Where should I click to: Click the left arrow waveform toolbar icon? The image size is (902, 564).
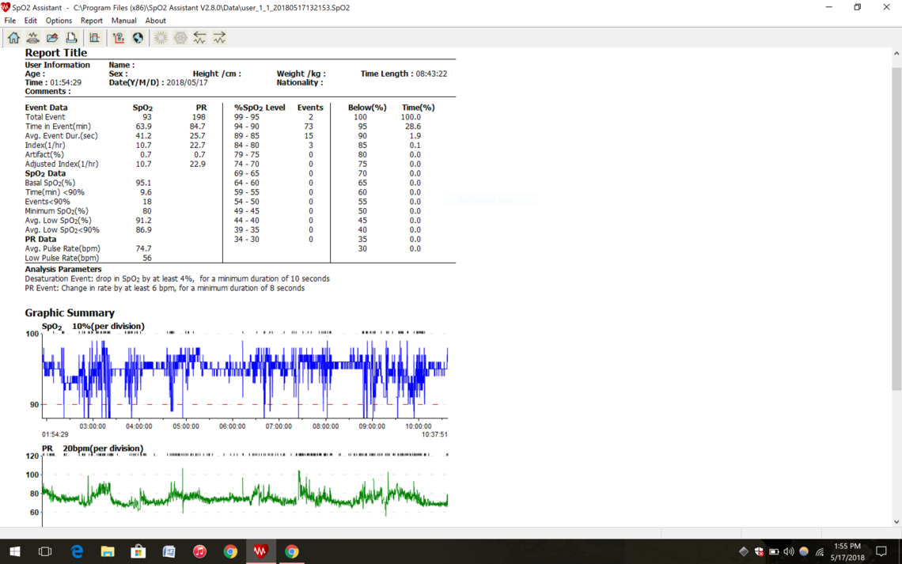(199, 38)
